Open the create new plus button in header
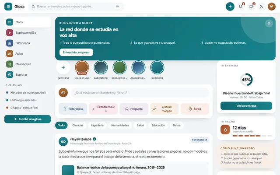Viewport: 280px width, 175px height. point(230,7)
